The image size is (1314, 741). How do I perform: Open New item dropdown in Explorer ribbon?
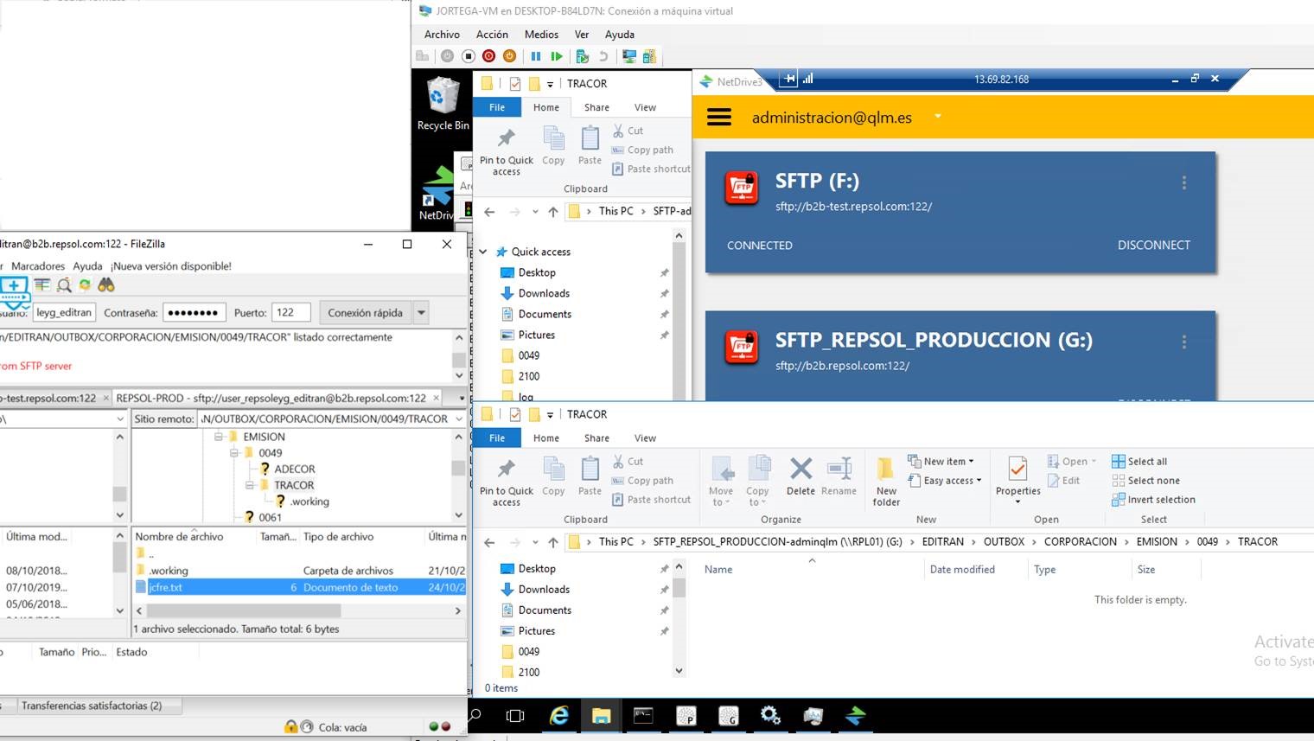[x=940, y=462]
